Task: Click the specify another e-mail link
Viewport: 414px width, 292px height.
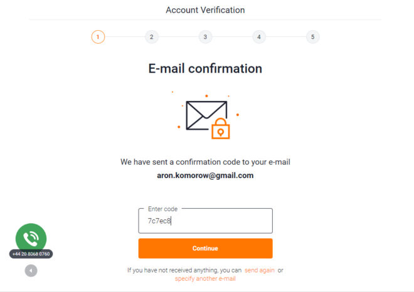Action: coord(205,279)
